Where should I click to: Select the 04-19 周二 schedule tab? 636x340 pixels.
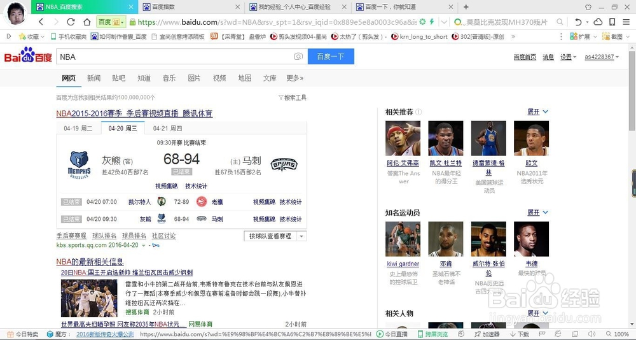pyautogui.click(x=78, y=129)
